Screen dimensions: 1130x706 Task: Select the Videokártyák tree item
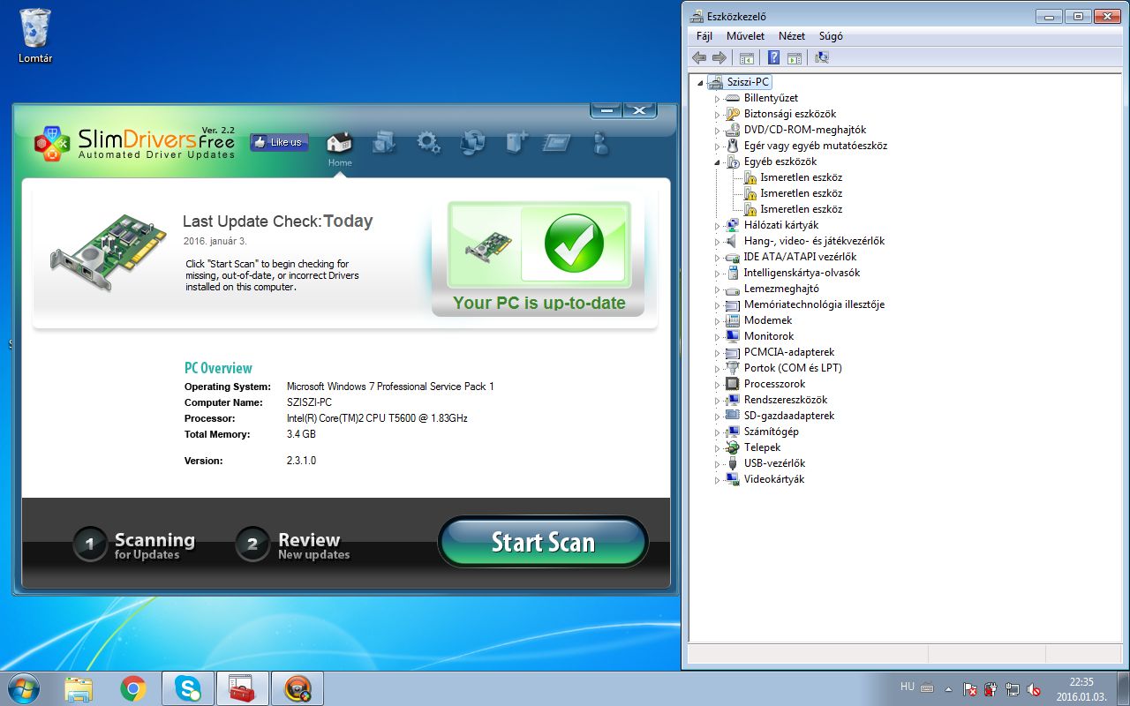tap(774, 479)
